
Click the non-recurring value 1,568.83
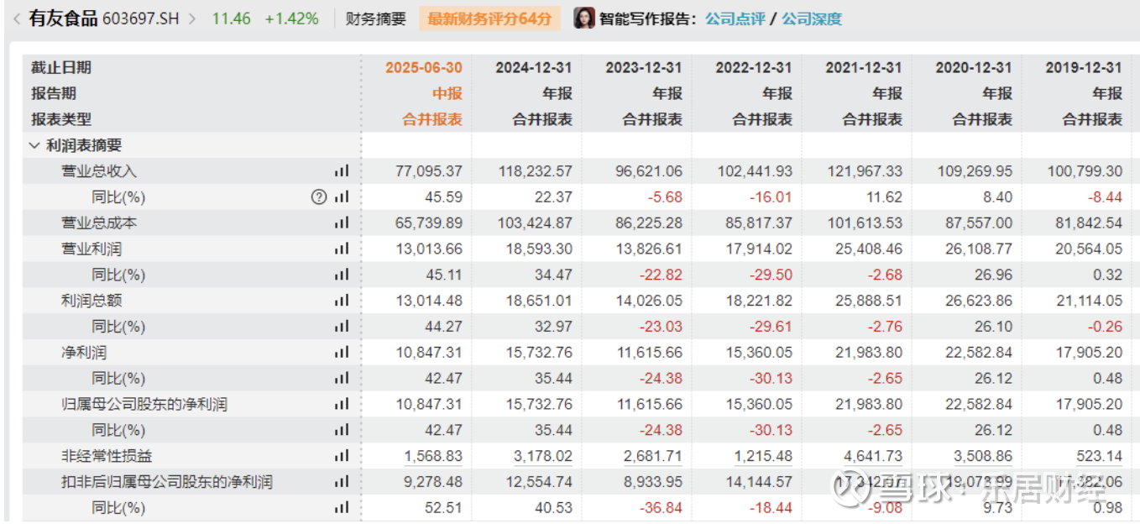tap(433, 456)
